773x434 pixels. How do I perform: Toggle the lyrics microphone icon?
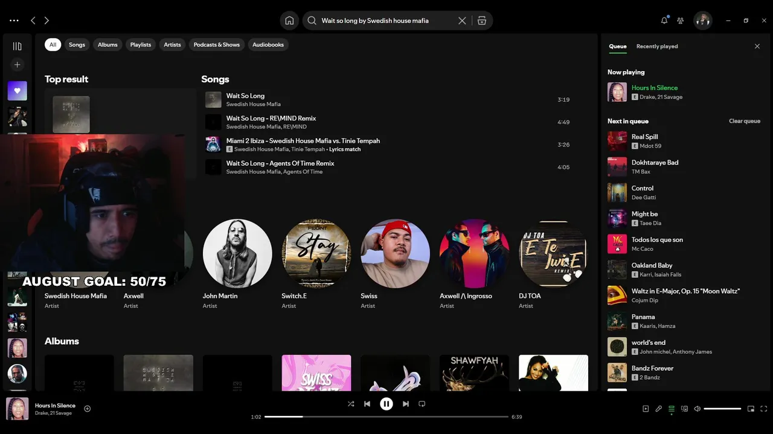click(x=659, y=409)
